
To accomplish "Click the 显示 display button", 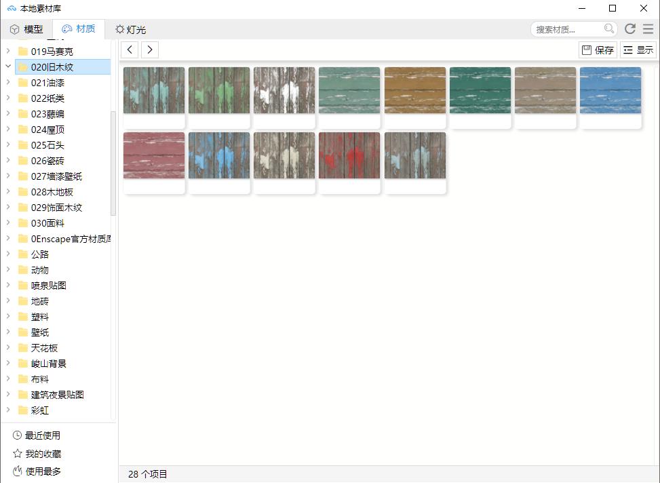I will [x=638, y=49].
